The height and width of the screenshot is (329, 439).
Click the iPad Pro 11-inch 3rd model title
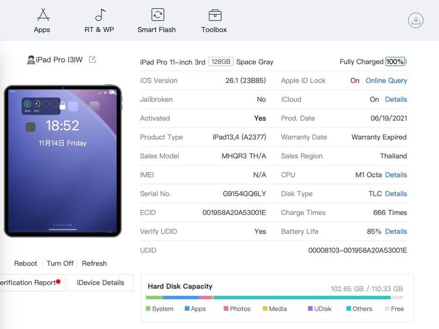coord(173,62)
